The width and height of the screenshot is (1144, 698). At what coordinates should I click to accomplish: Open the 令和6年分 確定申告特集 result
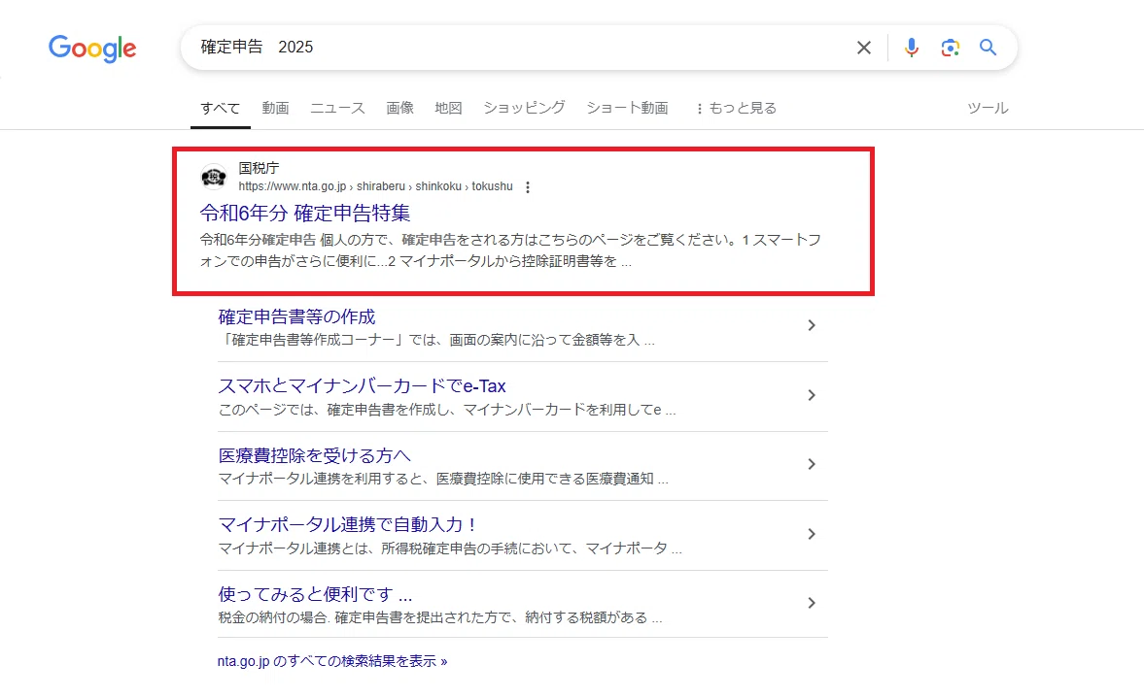click(305, 213)
